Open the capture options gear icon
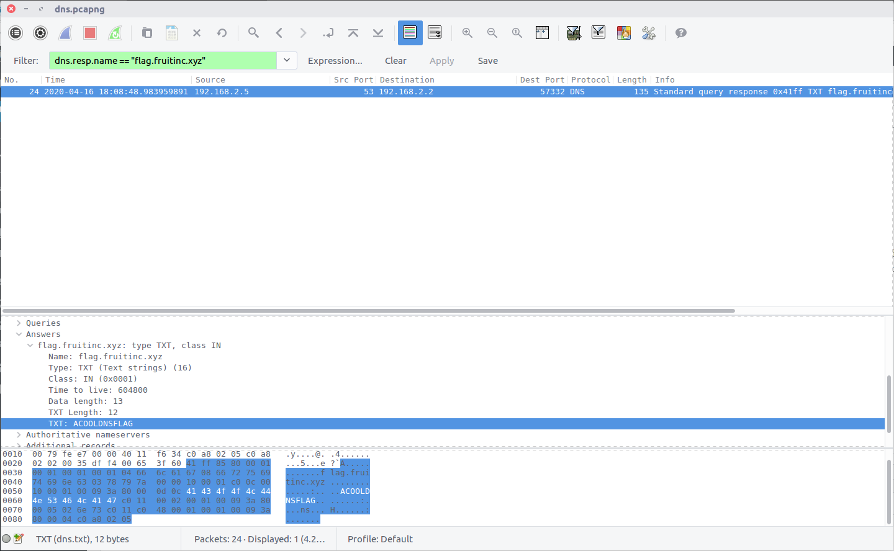The image size is (894, 551). point(40,33)
